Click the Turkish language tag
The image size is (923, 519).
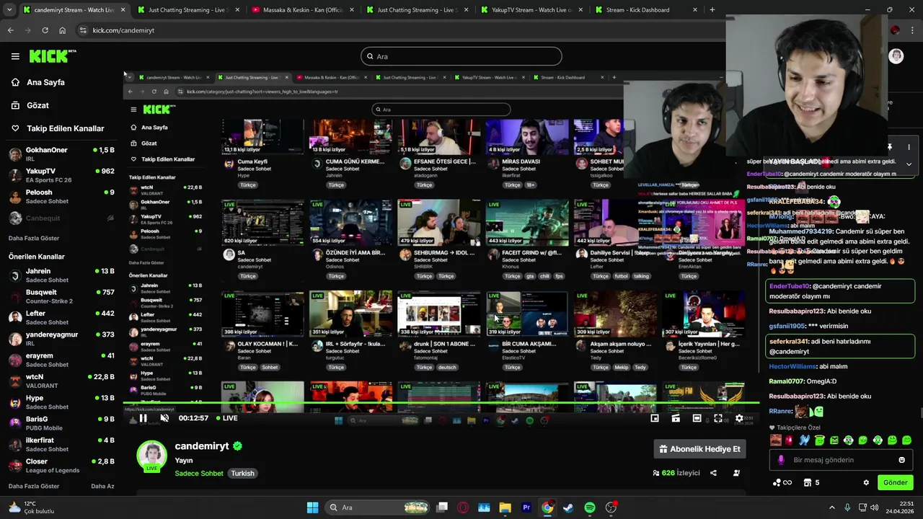242,474
